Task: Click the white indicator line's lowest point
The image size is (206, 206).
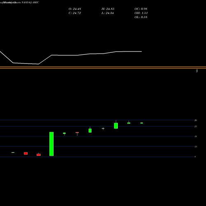Action: 38,64
